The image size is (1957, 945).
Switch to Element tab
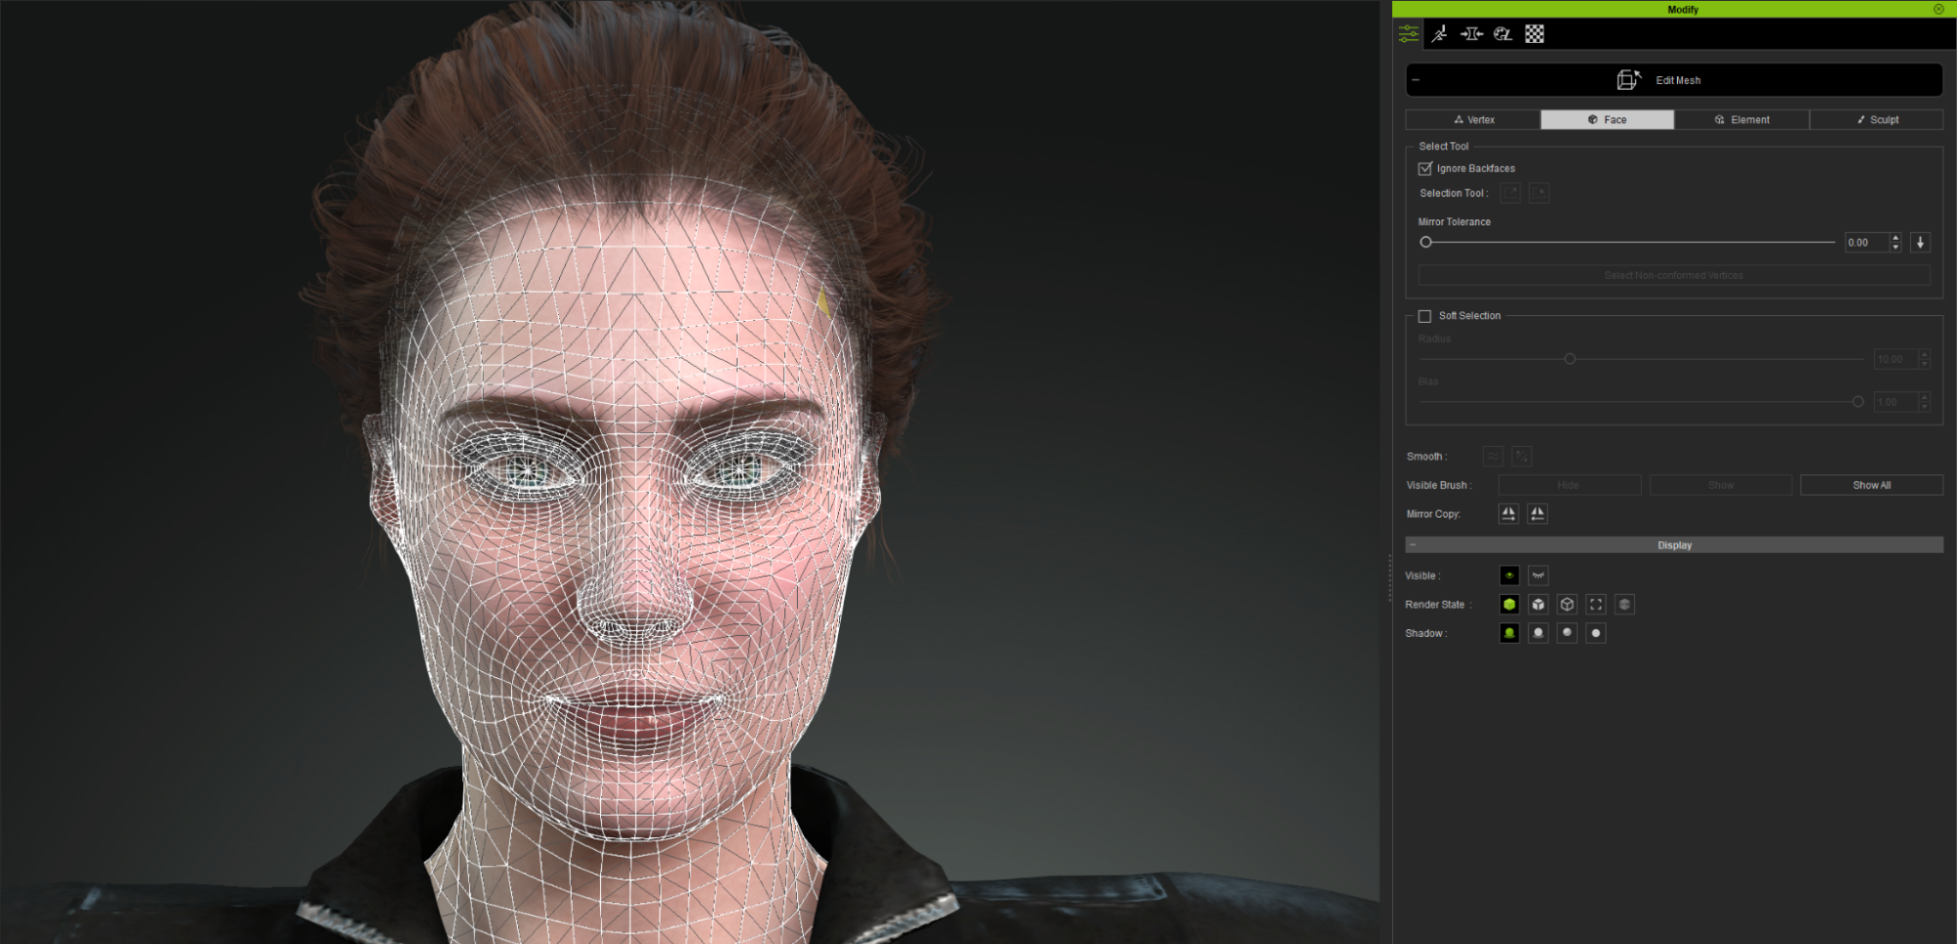[1742, 119]
